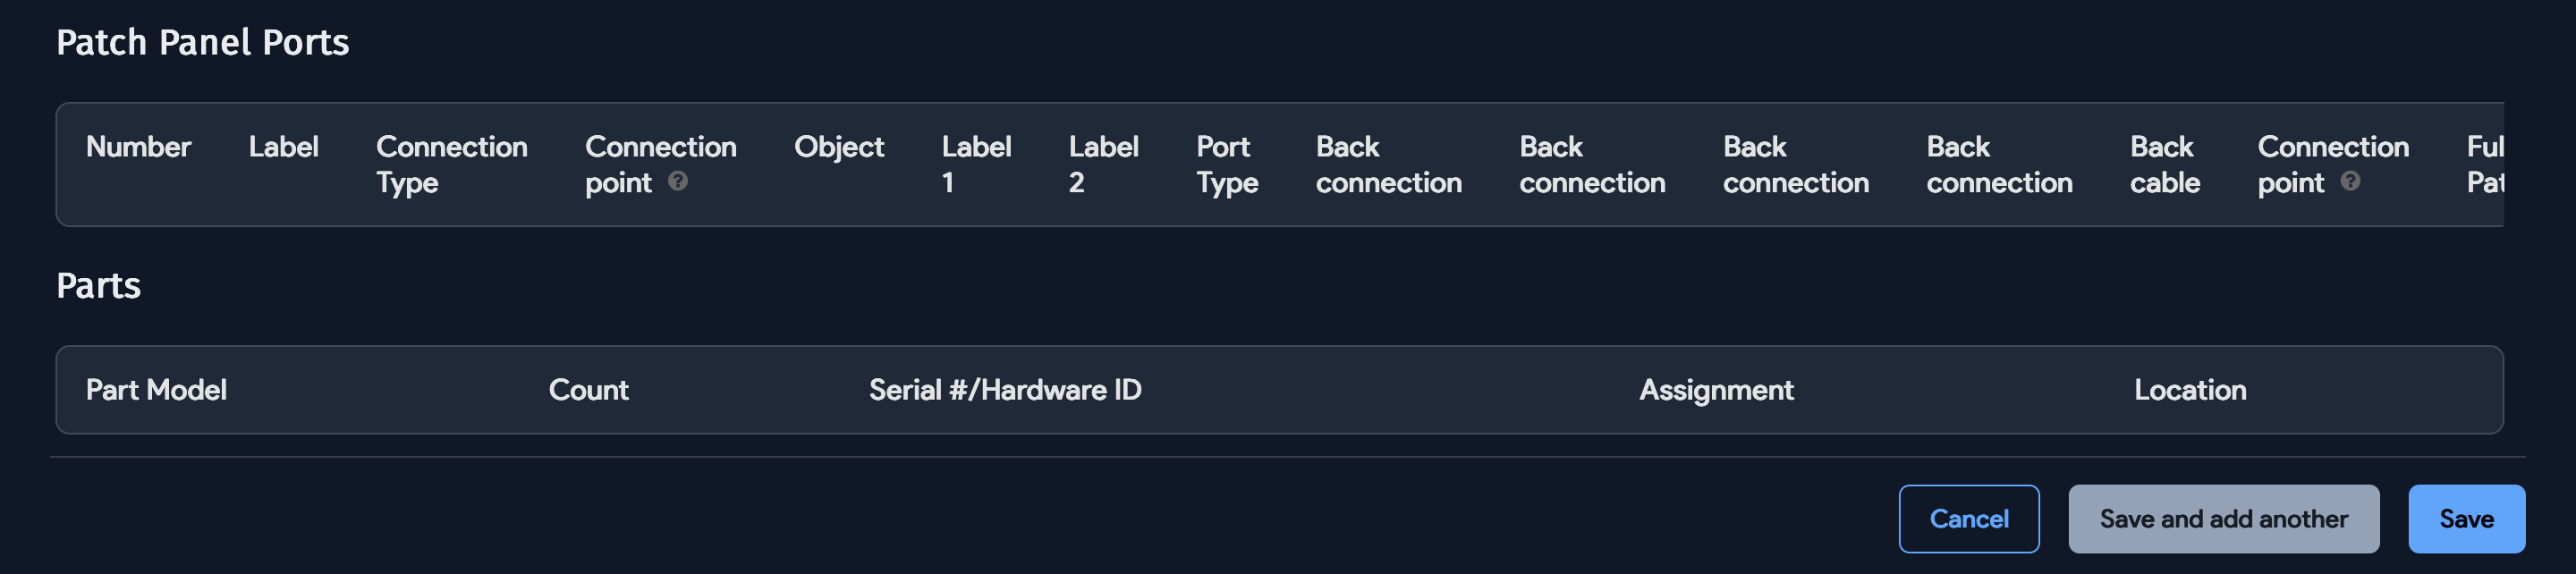Screen dimensions: 2576x574
Task: Click the Label 1 column header
Action: 977,164
